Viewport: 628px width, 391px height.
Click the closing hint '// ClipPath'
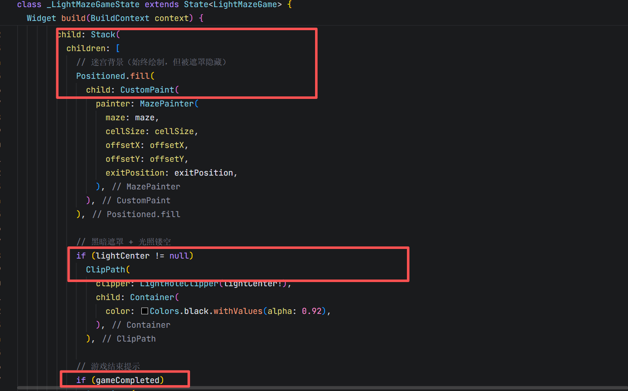click(129, 339)
